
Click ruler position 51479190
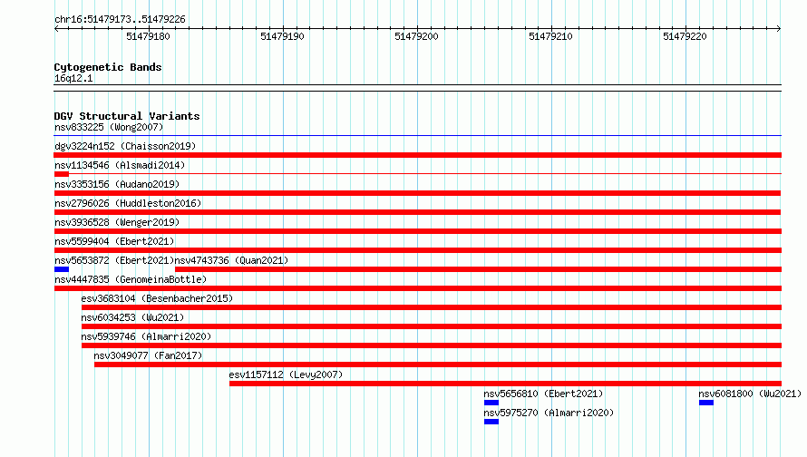point(282,36)
